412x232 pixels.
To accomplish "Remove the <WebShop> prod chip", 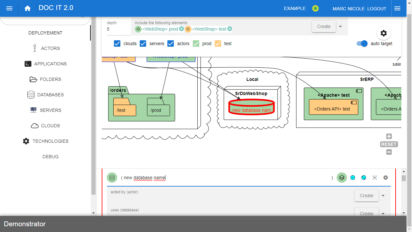I will [x=182, y=29].
